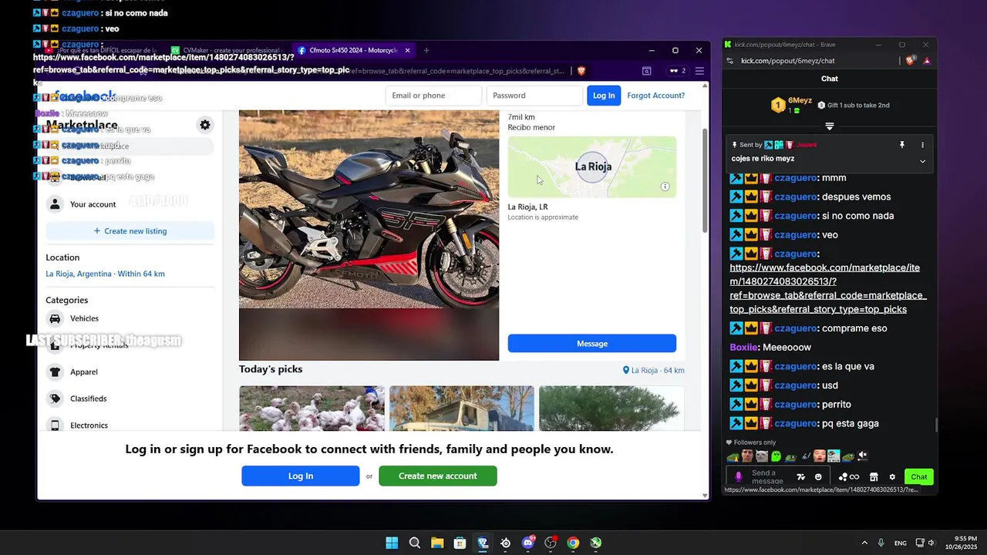Open Brave main menu in Facebook window
This screenshot has height=555, width=987.
[699, 71]
